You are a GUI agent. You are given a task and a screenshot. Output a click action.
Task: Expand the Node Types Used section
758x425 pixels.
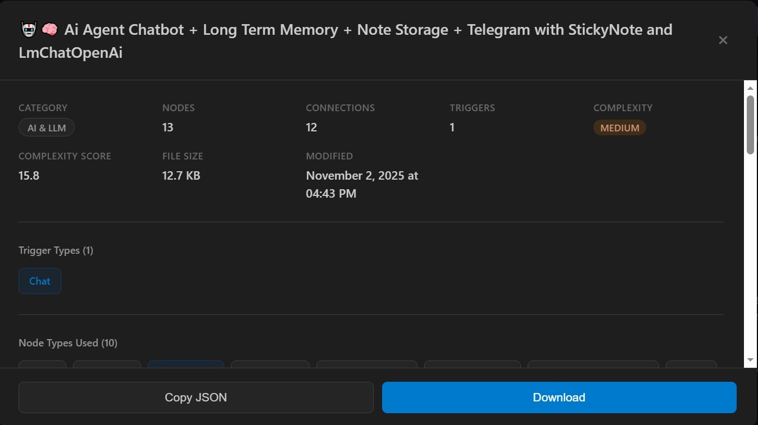(67, 342)
